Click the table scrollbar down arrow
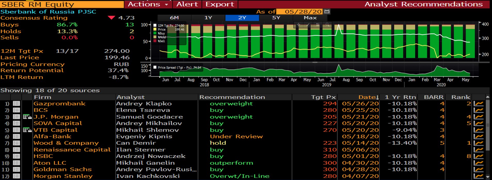Viewport: 492px width, 180px height. [x=488, y=177]
